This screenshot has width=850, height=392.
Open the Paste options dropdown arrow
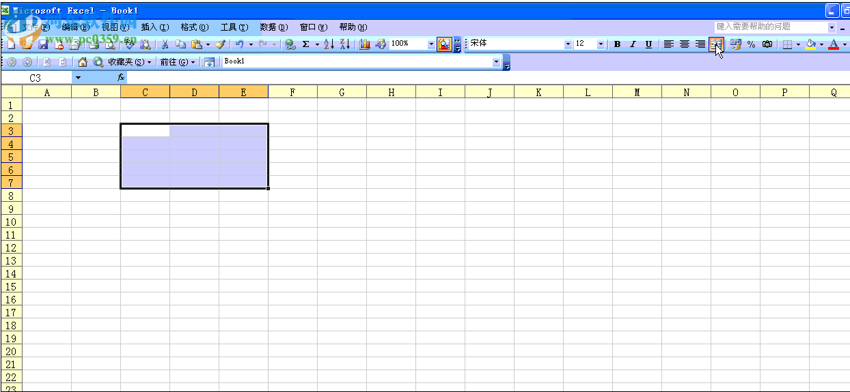point(208,44)
